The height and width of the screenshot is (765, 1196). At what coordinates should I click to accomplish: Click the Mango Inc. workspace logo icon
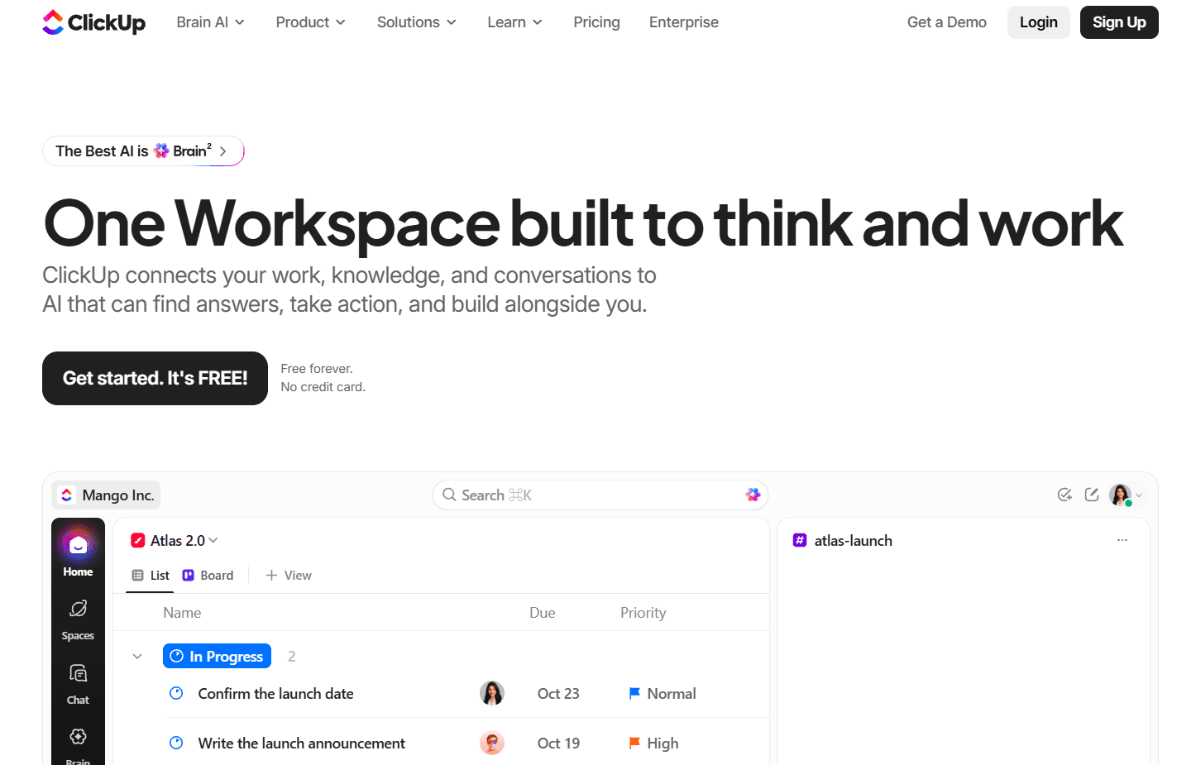click(67, 495)
